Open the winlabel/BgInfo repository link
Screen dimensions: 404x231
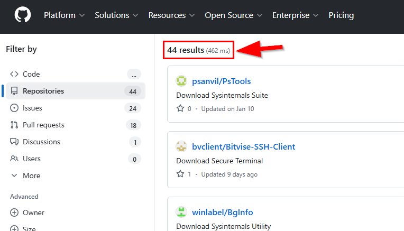click(x=222, y=212)
